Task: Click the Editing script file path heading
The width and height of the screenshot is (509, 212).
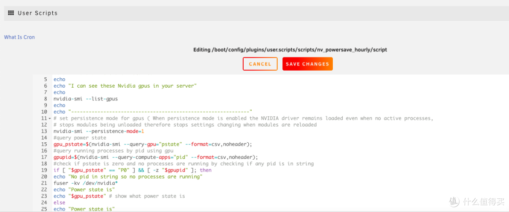Action: point(290,49)
